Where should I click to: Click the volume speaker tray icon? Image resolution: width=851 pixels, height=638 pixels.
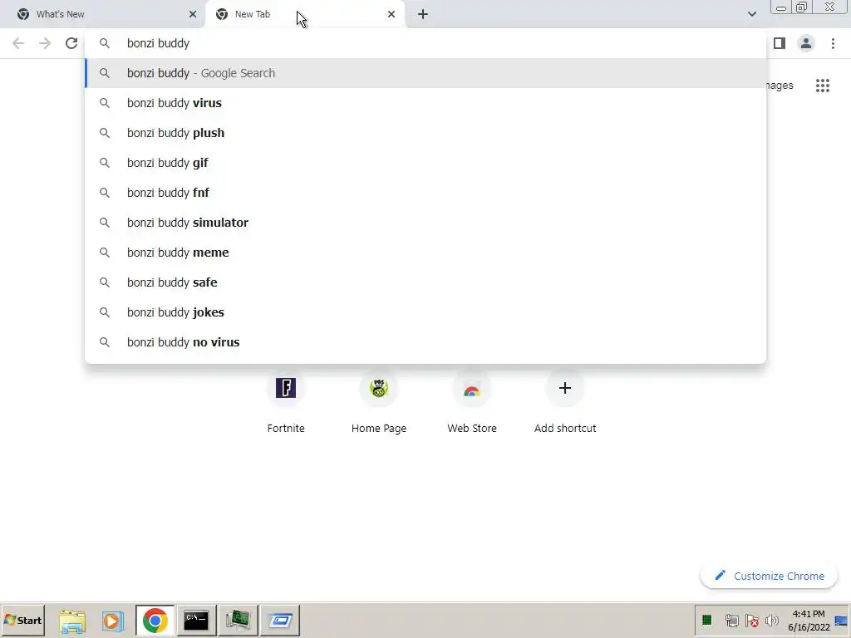[x=772, y=620]
